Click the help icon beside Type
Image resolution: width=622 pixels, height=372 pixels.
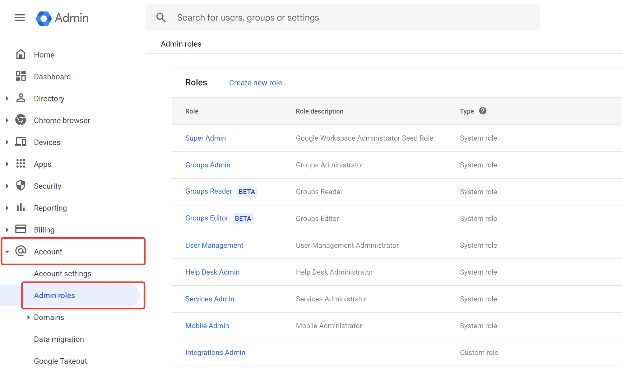click(x=482, y=111)
